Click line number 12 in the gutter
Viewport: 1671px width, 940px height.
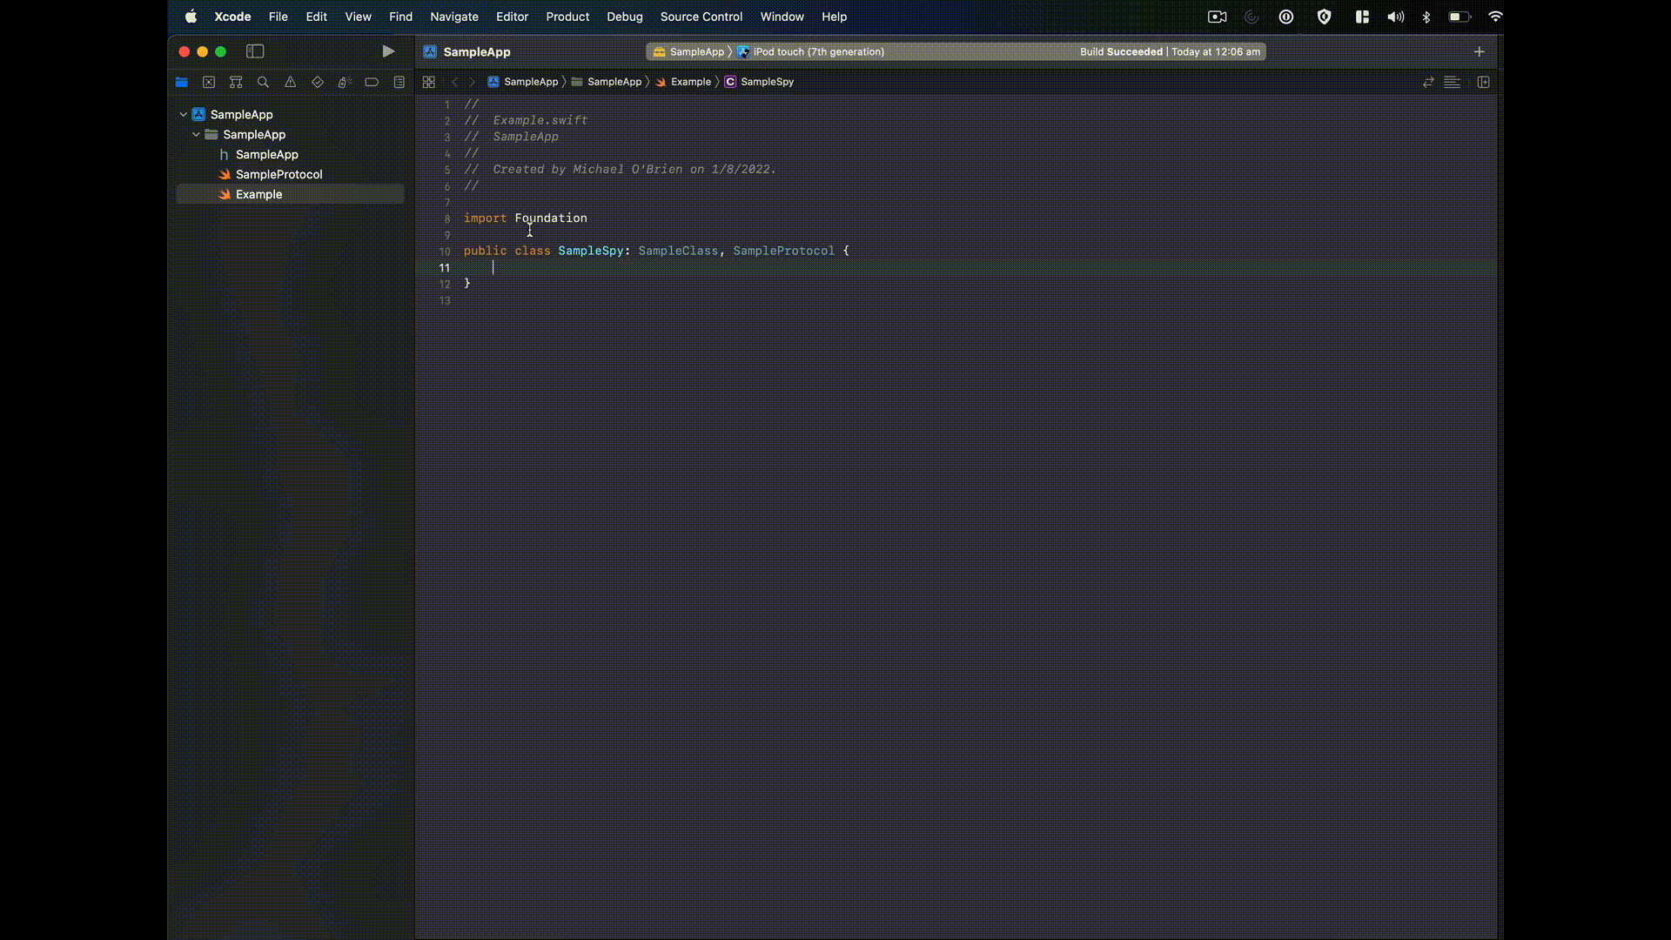click(x=445, y=285)
